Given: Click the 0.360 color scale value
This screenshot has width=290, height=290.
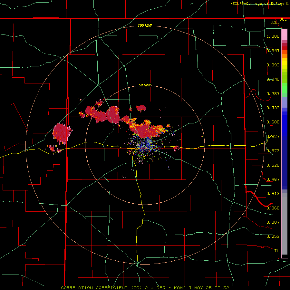Looking at the screenshot, I should pos(273,208).
